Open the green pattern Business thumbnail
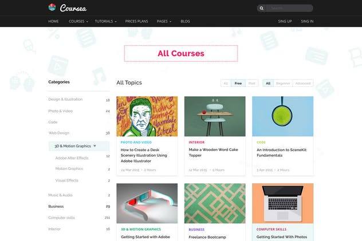362x241 pixels. coord(215,203)
